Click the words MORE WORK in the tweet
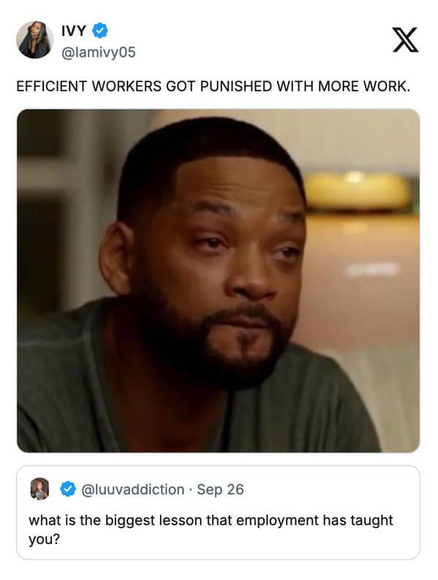Image resolution: width=438 pixels, height=580 pixels. tap(364, 86)
